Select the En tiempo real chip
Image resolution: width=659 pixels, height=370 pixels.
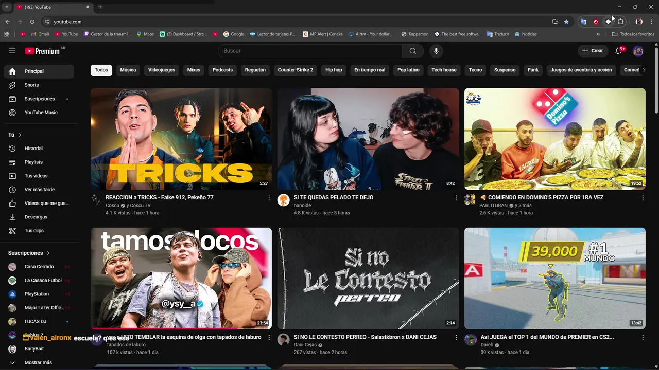coord(370,70)
